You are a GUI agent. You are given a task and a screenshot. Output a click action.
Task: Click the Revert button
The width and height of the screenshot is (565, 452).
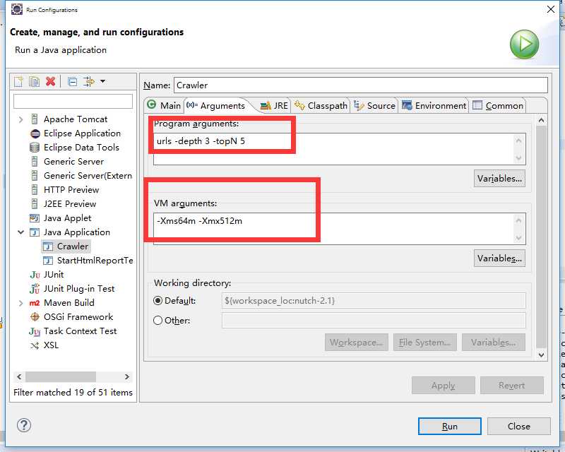tap(511, 386)
